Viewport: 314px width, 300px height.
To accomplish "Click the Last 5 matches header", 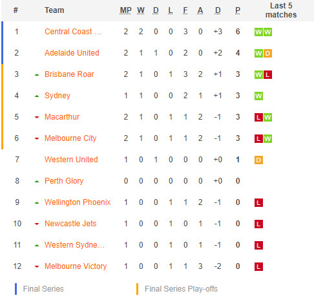I will pyautogui.click(x=281, y=10).
